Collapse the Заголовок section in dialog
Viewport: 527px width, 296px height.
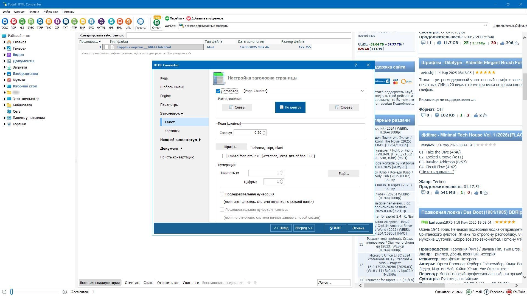pyautogui.click(x=182, y=113)
